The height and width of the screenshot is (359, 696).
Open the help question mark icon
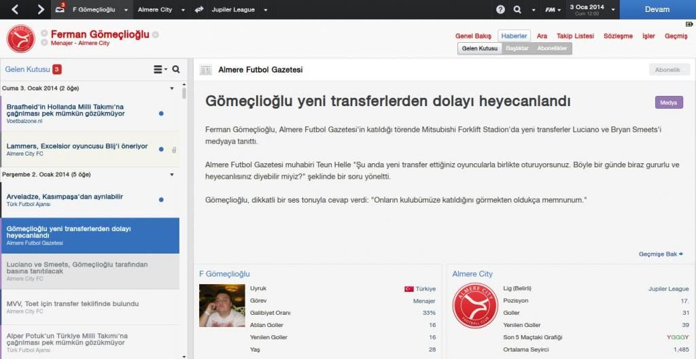point(500,10)
